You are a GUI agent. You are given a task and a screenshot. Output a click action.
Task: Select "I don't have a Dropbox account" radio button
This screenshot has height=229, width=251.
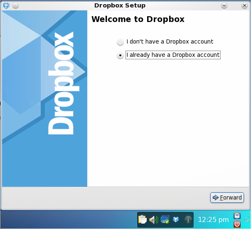(120, 42)
